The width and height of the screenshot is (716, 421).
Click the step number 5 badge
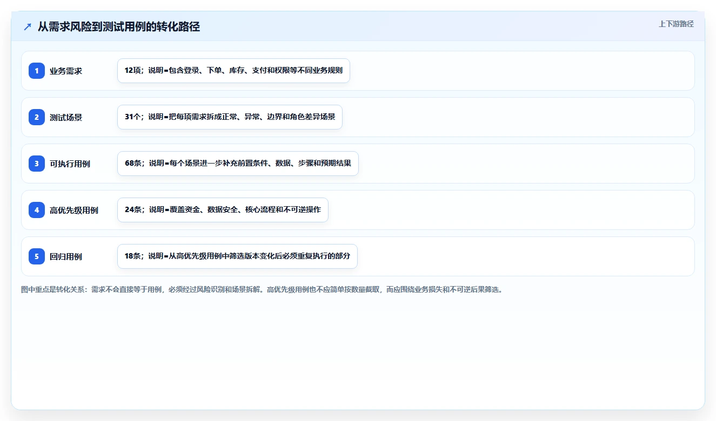(37, 256)
